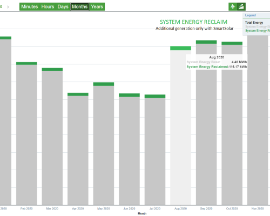Click Aug 2020 light green reclaimed segment

tap(180, 48)
